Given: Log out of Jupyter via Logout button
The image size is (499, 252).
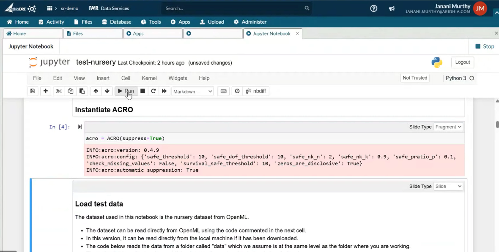Looking at the screenshot, I should (x=462, y=62).
